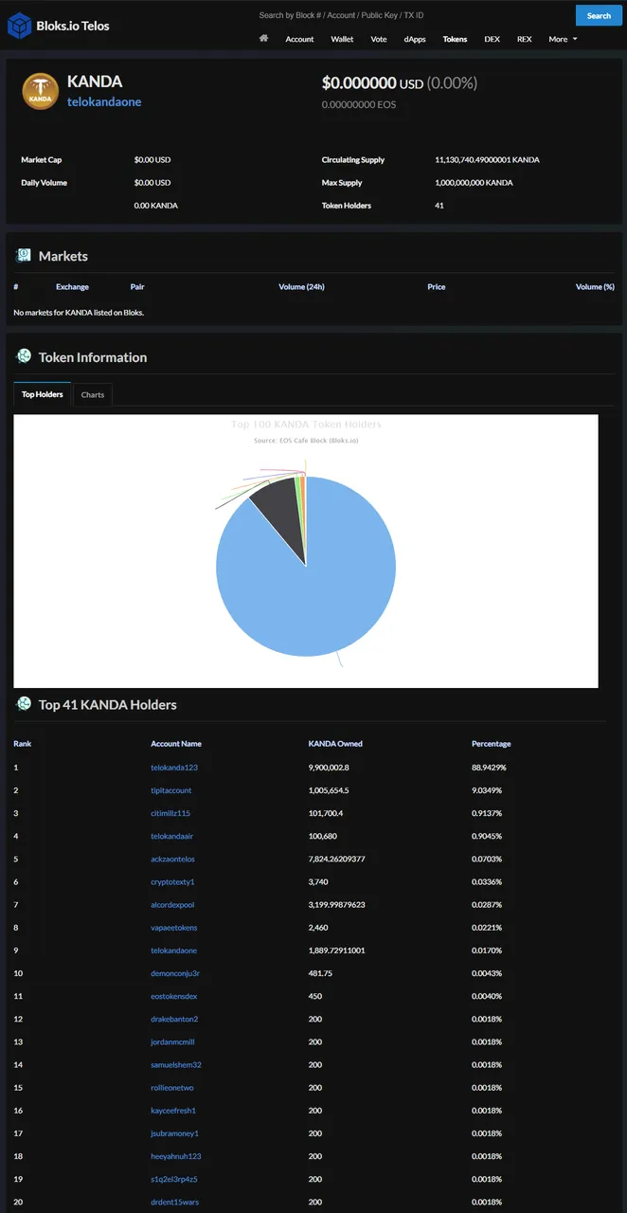
Task: Open the telokanda123 account link
Action: (x=174, y=768)
